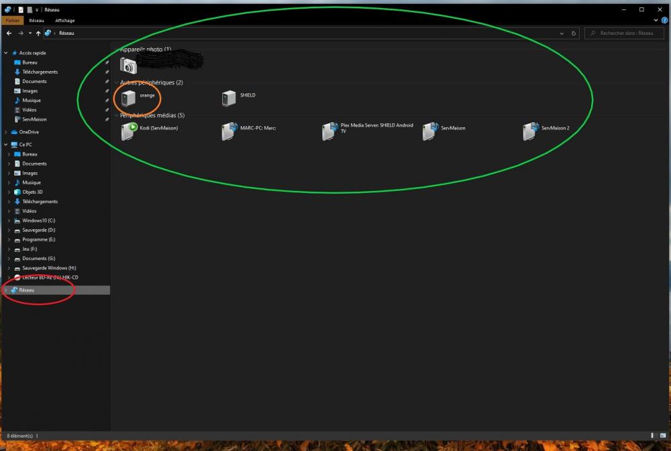Switch to large icons view in status bar
The height and width of the screenshot is (451, 671).
(663, 435)
